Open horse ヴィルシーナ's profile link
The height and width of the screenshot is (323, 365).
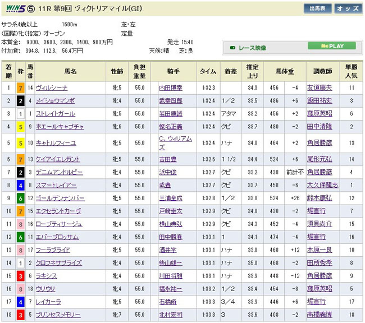click(52, 88)
